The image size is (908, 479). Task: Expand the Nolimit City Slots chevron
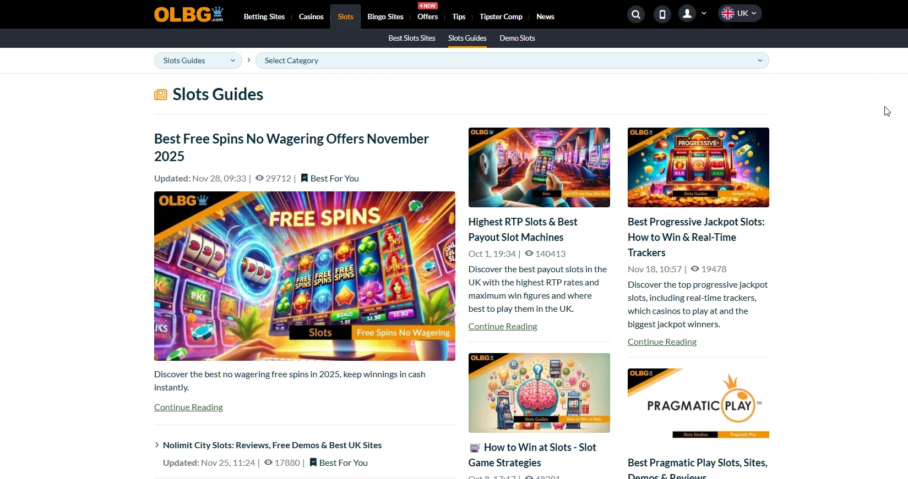(157, 445)
